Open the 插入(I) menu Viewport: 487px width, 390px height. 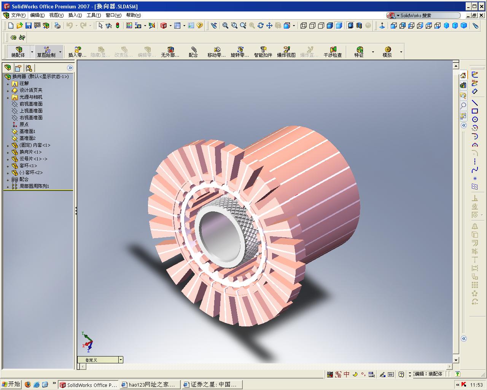[75, 15]
